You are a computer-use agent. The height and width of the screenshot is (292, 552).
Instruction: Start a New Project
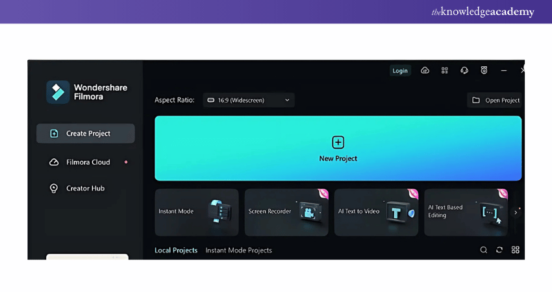pyautogui.click(x=338, y=149)
